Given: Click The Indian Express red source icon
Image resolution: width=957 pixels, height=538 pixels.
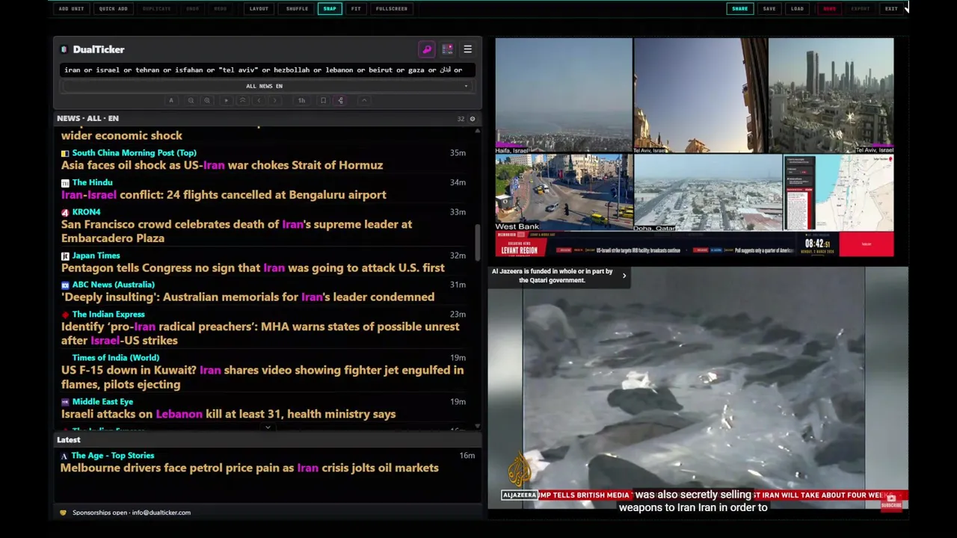Looking at the screenshot, I should point(65,315).
